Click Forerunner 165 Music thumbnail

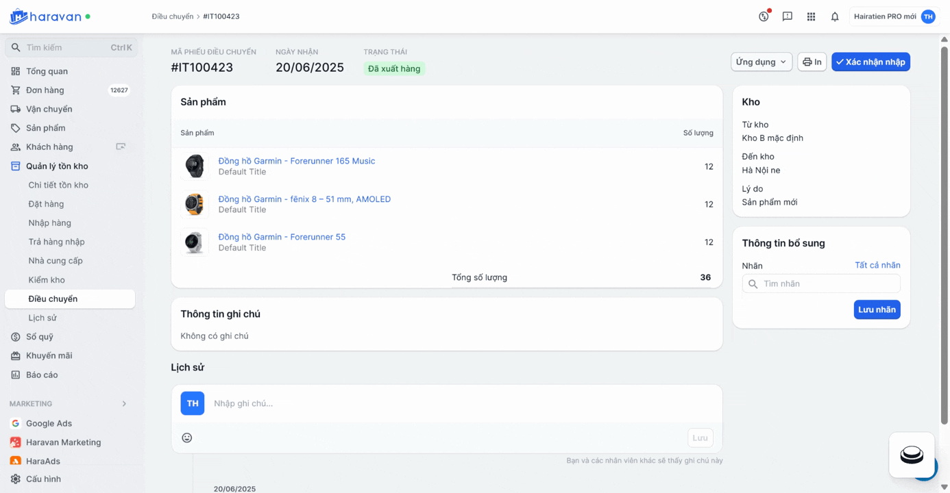click(195, 166)
